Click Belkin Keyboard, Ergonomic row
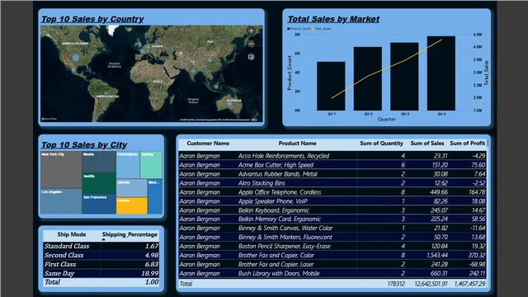The image size is (528, 297). 332,210
